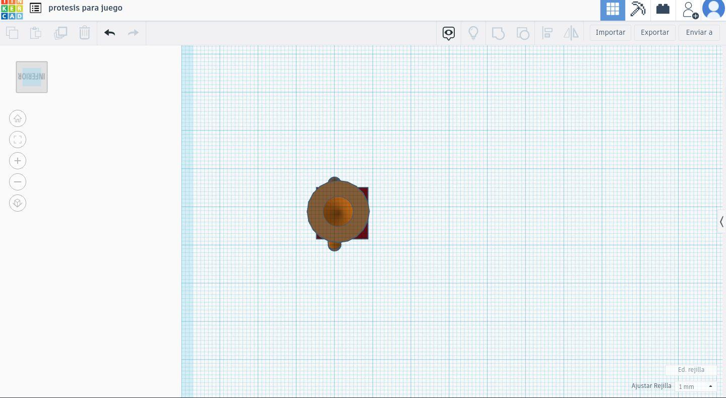The width and height of the screenshot is (726, 398).
Task: Open the Tinkercad logo home link
Action: [x=12, y=9]
